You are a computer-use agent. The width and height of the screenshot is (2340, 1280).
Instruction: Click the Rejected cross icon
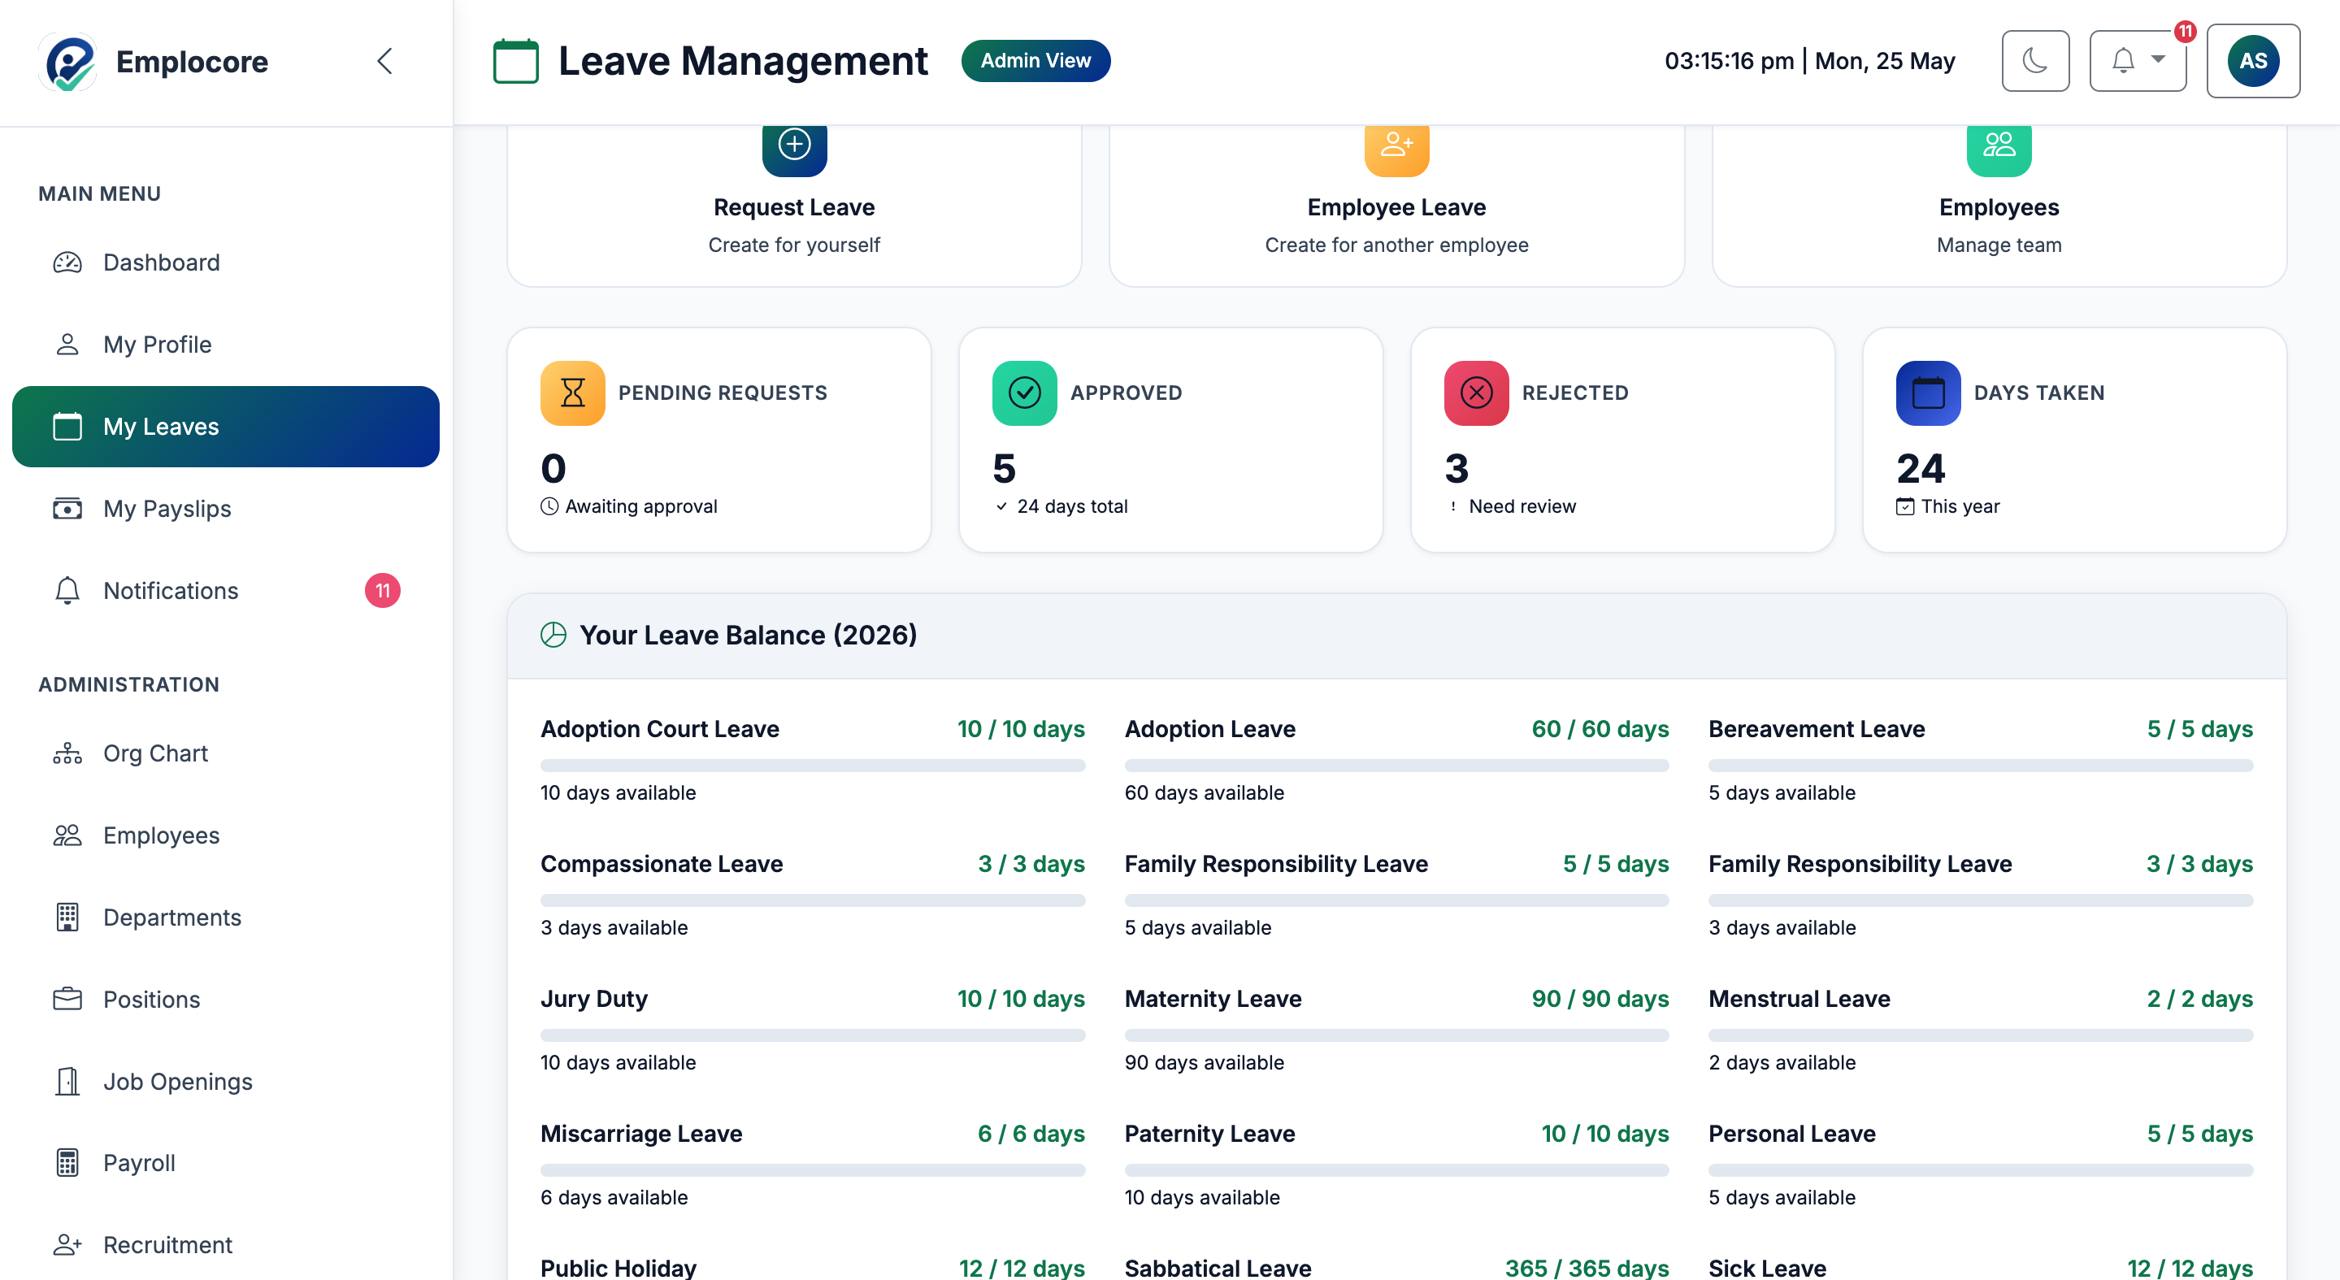tap(1476, 393)
